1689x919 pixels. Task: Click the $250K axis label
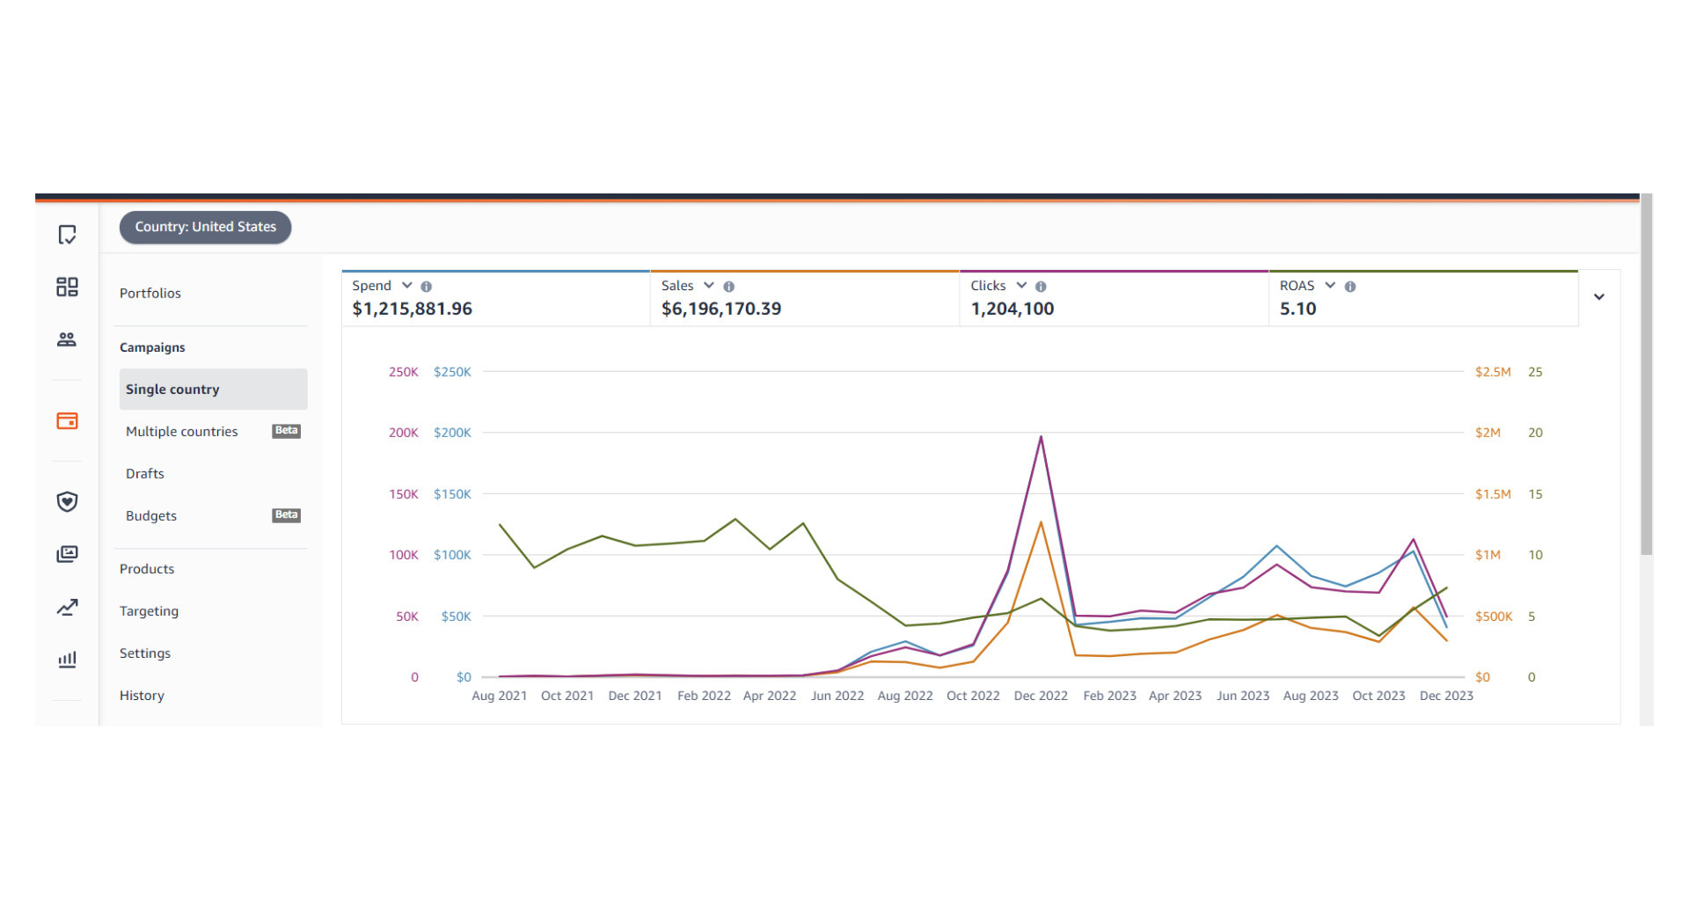click(452, 372)
